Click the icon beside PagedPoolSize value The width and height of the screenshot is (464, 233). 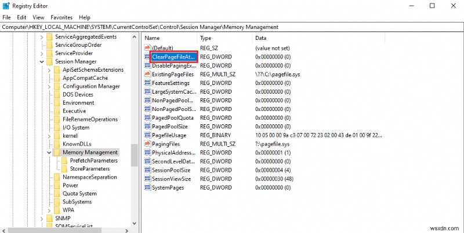pyautogui.click(x=147, y=127)
